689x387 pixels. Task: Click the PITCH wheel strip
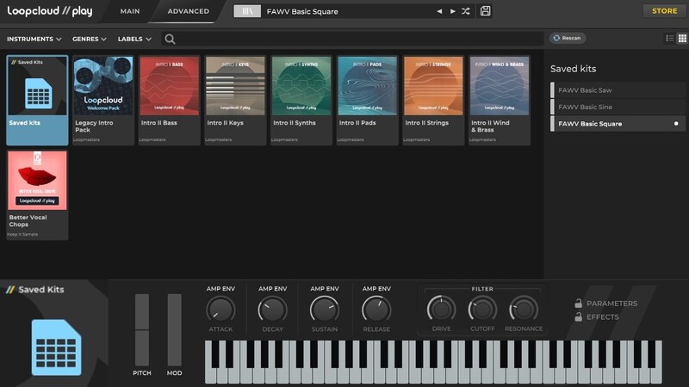tap(142, 330)
